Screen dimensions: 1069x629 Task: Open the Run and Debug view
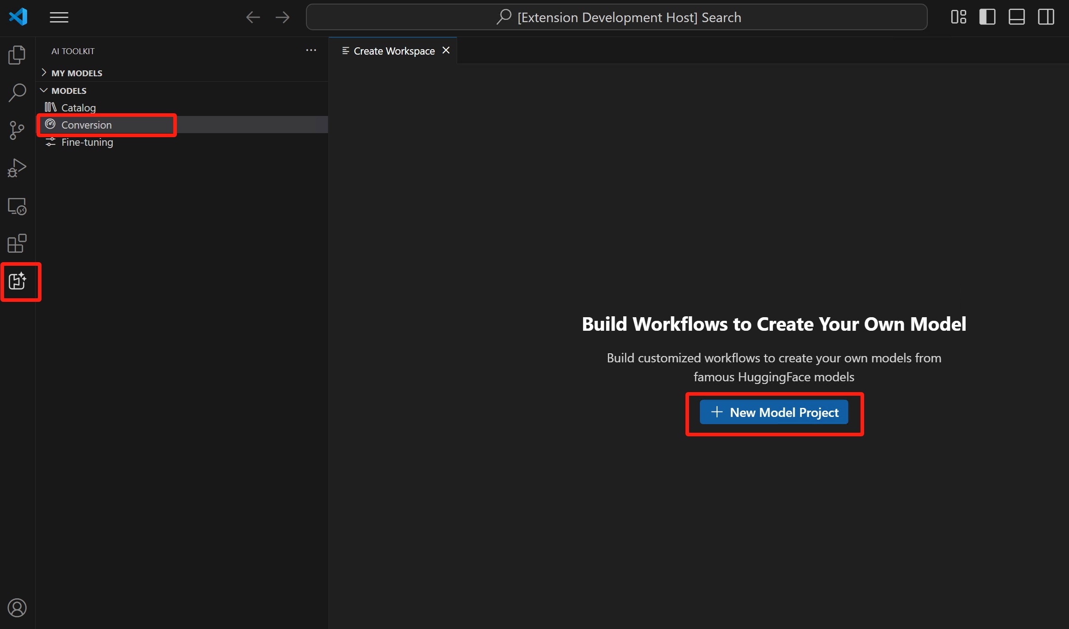click(x=17, y=167)
